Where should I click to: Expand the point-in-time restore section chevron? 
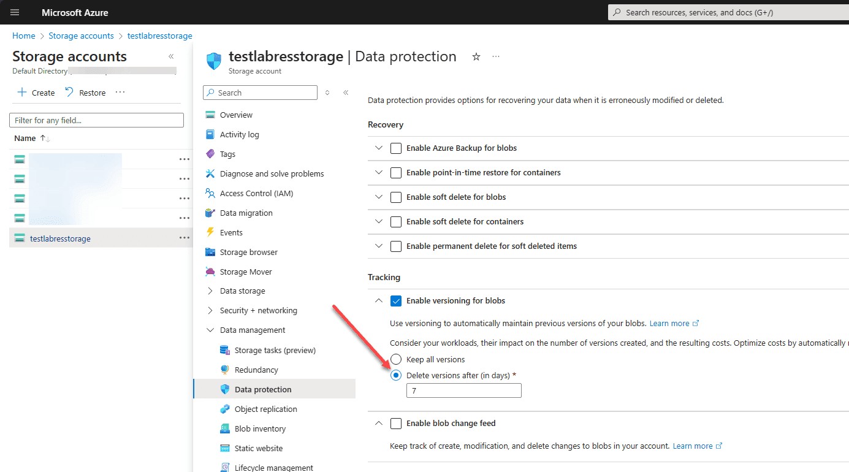point(379,172)
